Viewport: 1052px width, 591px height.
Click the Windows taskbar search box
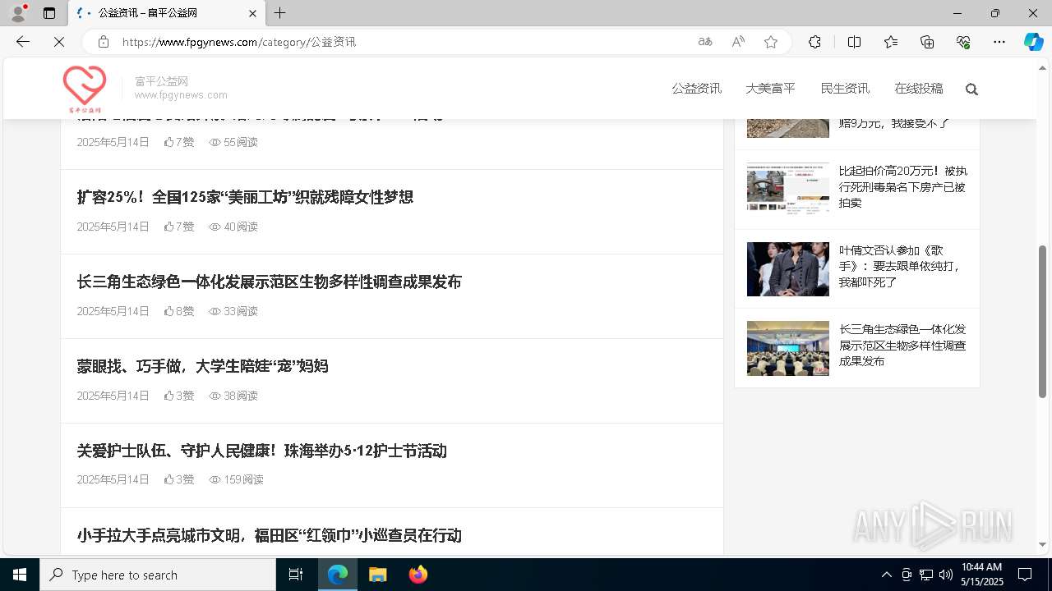(158, 575)
